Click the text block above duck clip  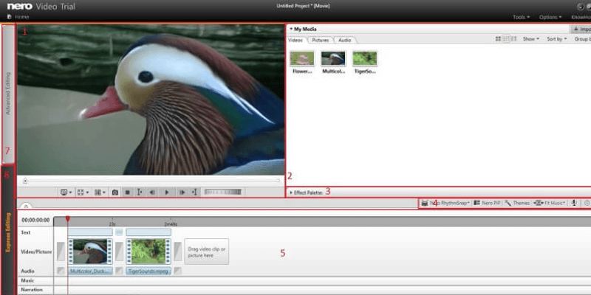tap(90, 232)
